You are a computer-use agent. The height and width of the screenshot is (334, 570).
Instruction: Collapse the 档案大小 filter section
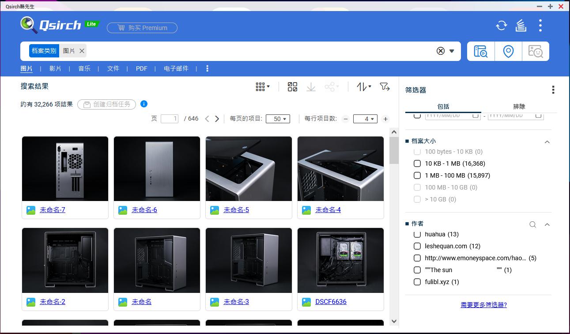tap(547, 142)
